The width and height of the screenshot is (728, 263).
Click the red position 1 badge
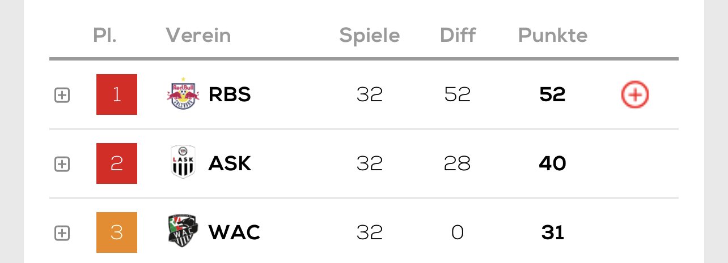tap(117, 94)
